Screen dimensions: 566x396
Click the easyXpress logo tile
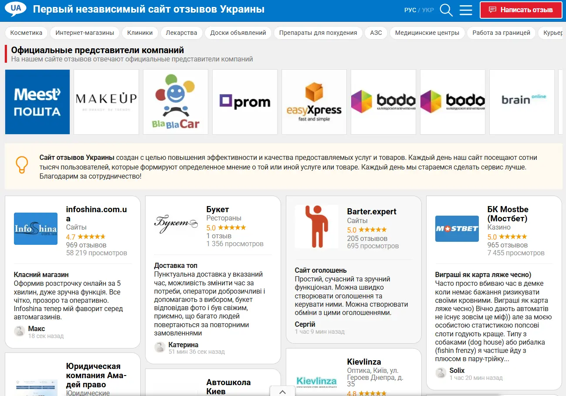click(x=314, y=102)
